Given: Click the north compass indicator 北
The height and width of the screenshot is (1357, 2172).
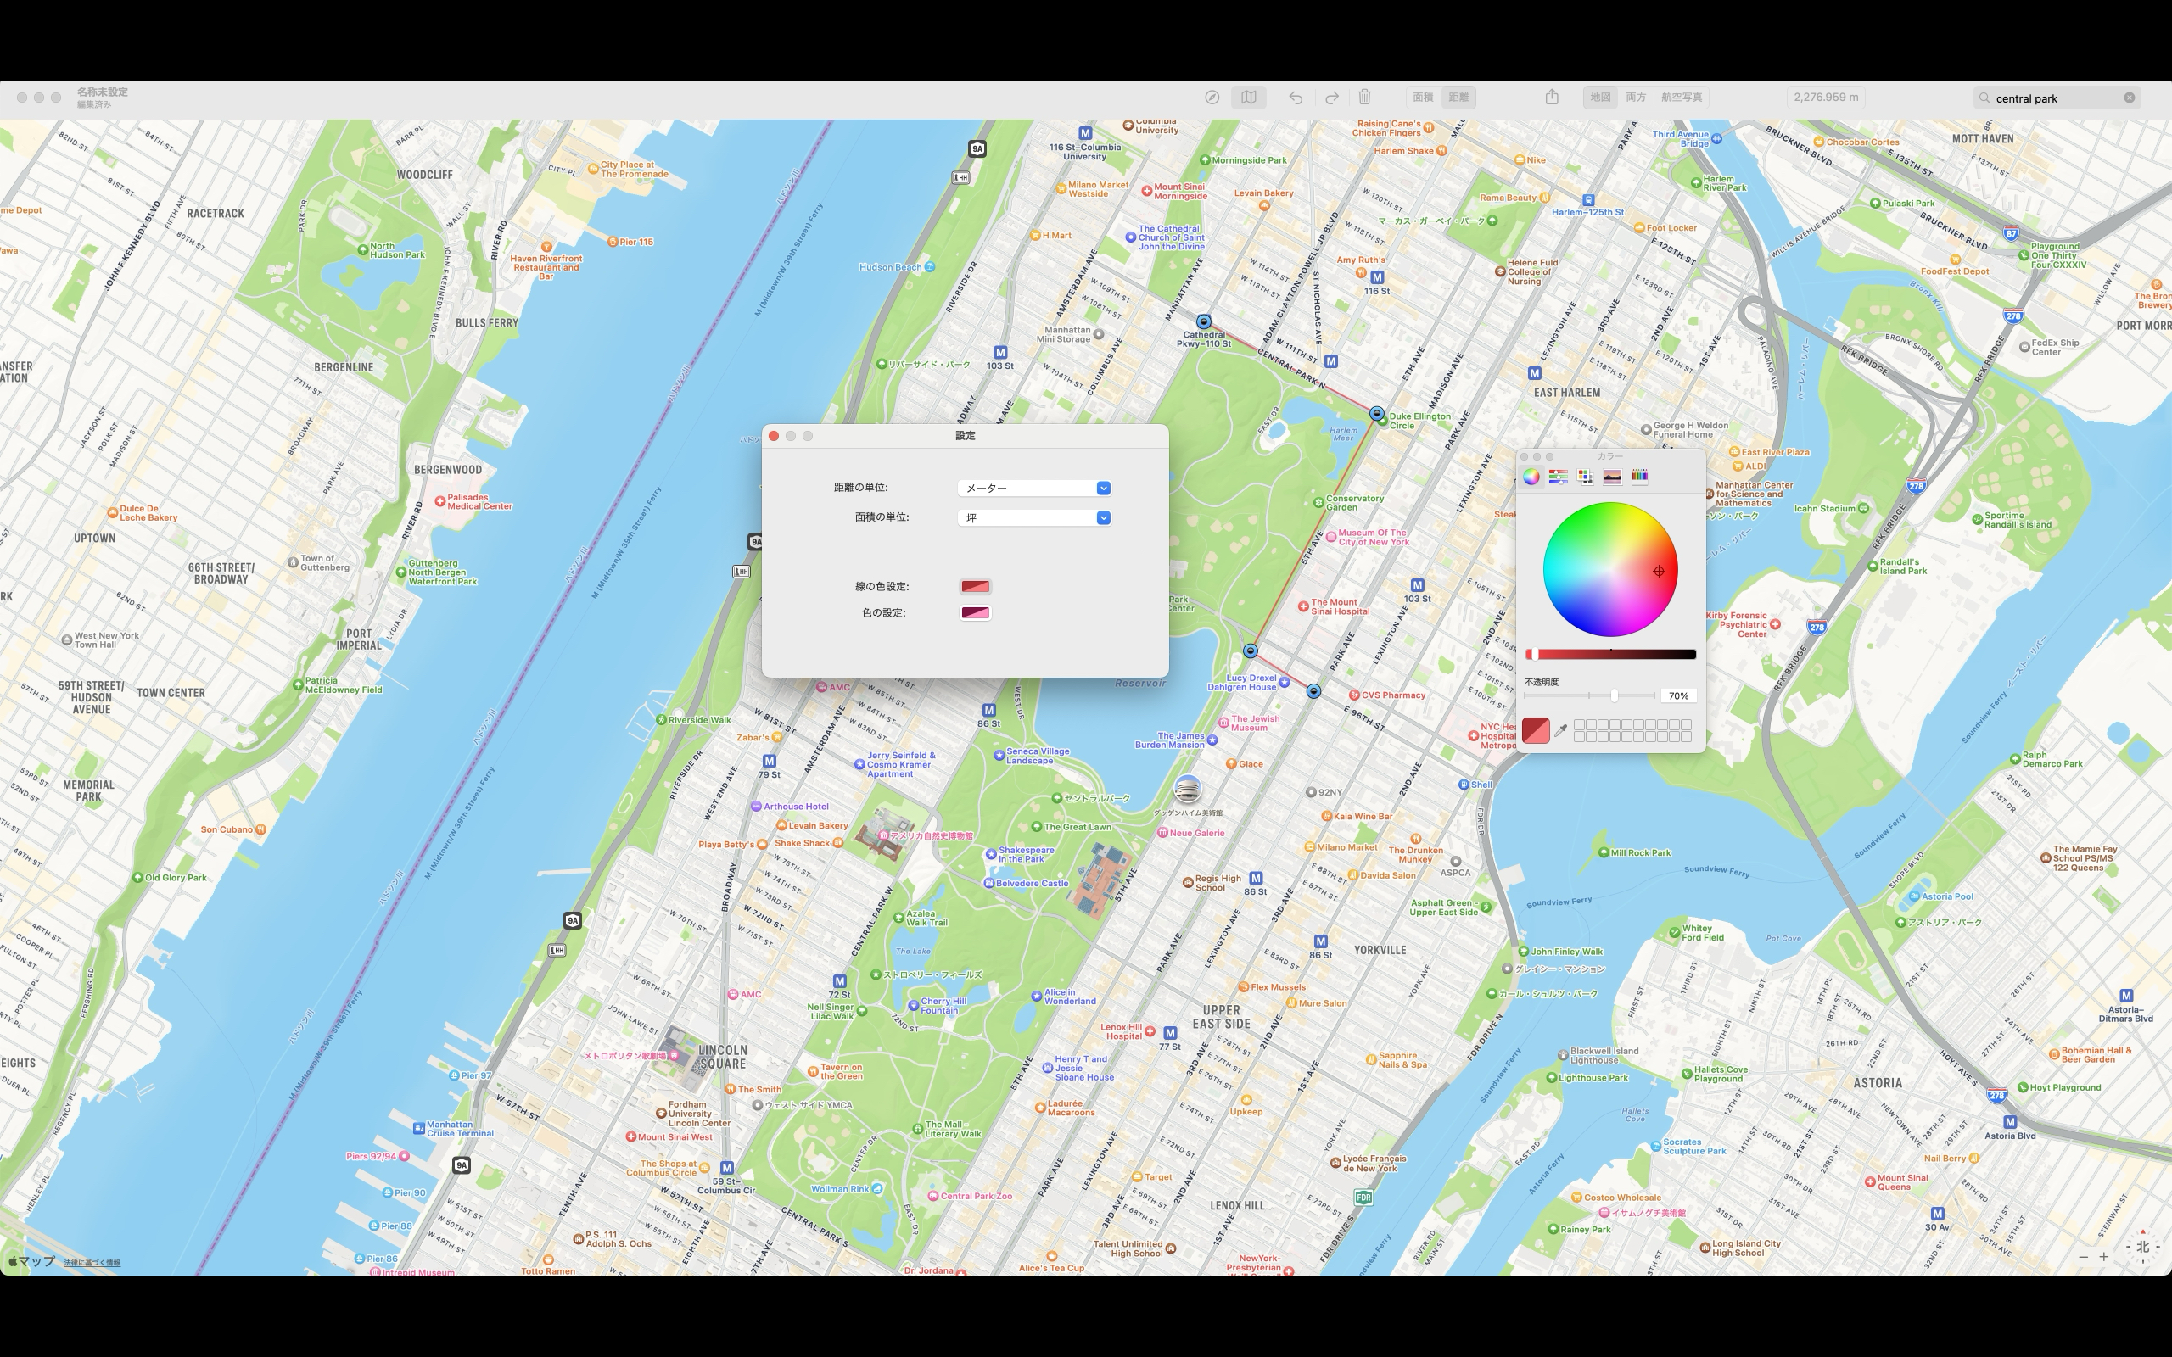Looking at the screenshot, I should (2142, 1247).
